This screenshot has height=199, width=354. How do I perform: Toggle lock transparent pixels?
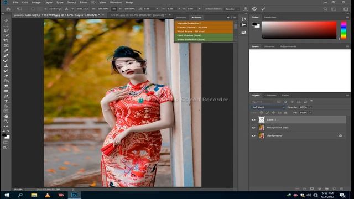[x=262, y=112]
